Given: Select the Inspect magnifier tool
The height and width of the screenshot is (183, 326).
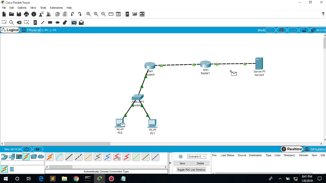Looking at the screenshot, I should click(11, 23).
